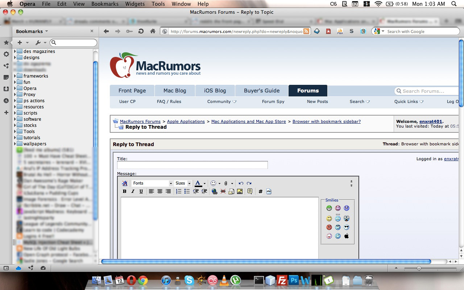Screen dimensions: 464x290
Task: Open FAQ / Rules link
Action: click(169, 101)
